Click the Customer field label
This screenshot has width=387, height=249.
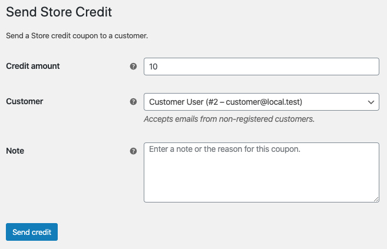click(24, 101)
